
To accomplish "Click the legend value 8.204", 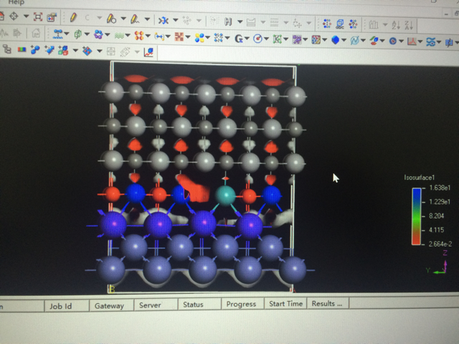I will (x=437, y=216).
